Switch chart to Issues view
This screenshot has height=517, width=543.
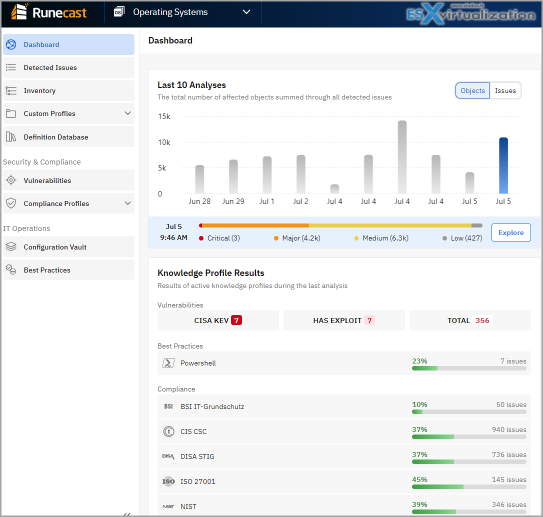505,90
